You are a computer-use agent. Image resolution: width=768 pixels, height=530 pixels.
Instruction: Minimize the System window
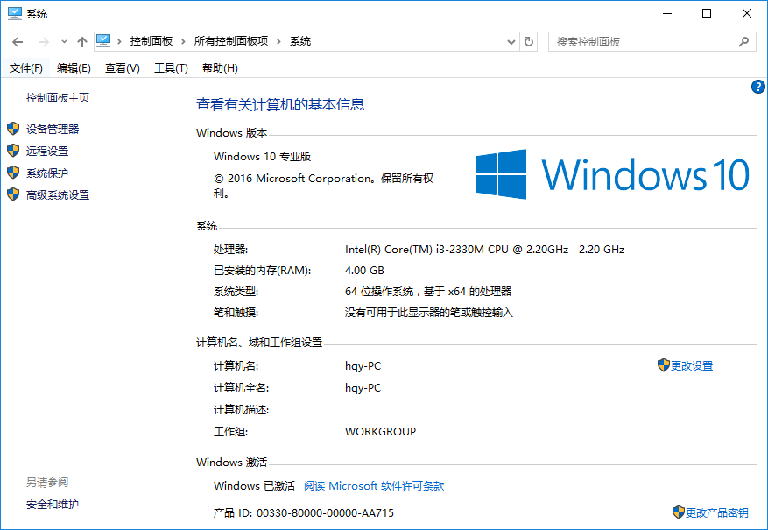666,13
